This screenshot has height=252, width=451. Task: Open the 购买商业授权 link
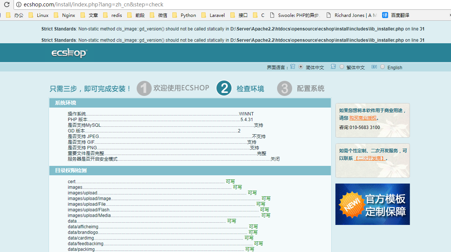coord(363,118)
